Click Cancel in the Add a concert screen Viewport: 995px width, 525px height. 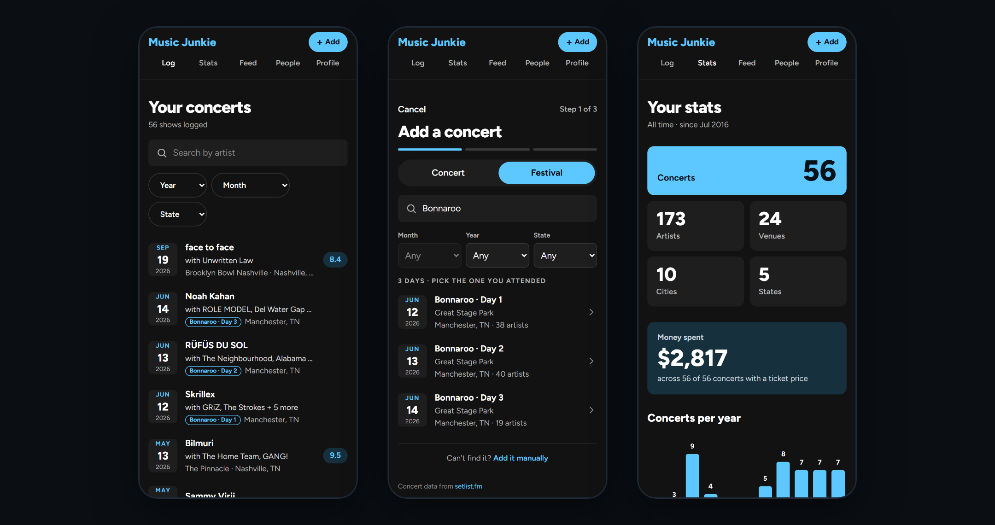point(412,110)
